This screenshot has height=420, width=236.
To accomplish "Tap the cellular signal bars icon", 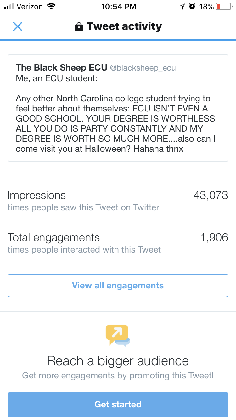I will click(x=8, y=7).
